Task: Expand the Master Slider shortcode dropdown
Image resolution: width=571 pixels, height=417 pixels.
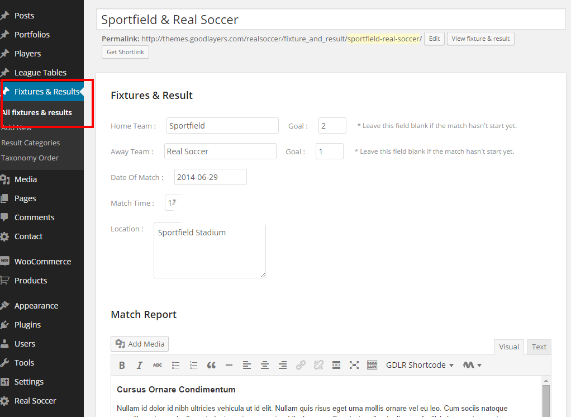Action: tap(472, 365)
